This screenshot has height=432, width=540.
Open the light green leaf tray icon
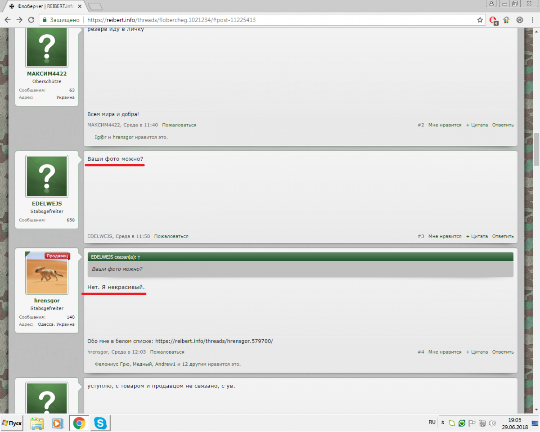[x=452, y=423]
